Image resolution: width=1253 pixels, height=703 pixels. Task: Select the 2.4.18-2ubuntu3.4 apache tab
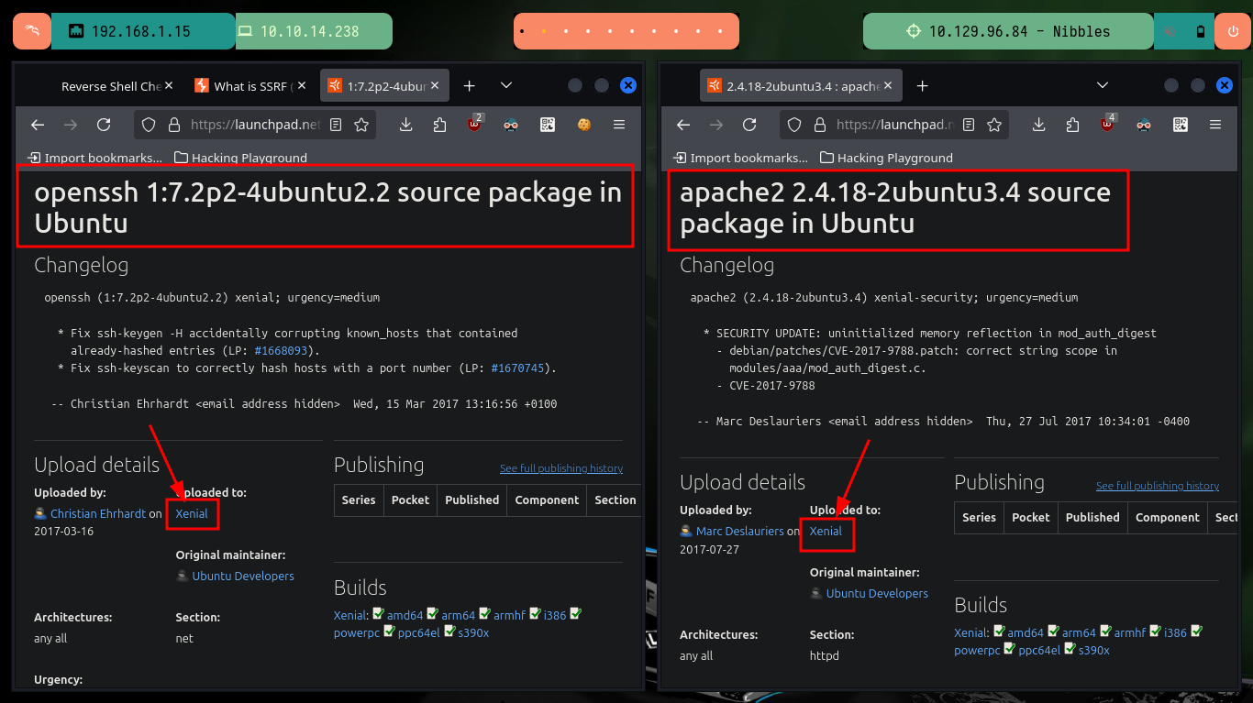801,86
